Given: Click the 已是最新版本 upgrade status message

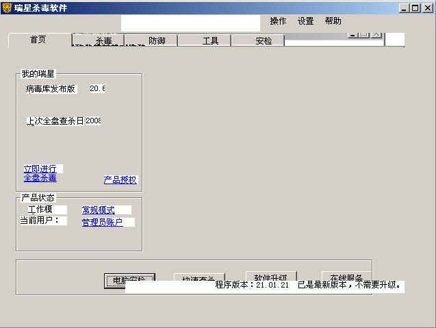Looking at the screenshot, I should point(349,285).
